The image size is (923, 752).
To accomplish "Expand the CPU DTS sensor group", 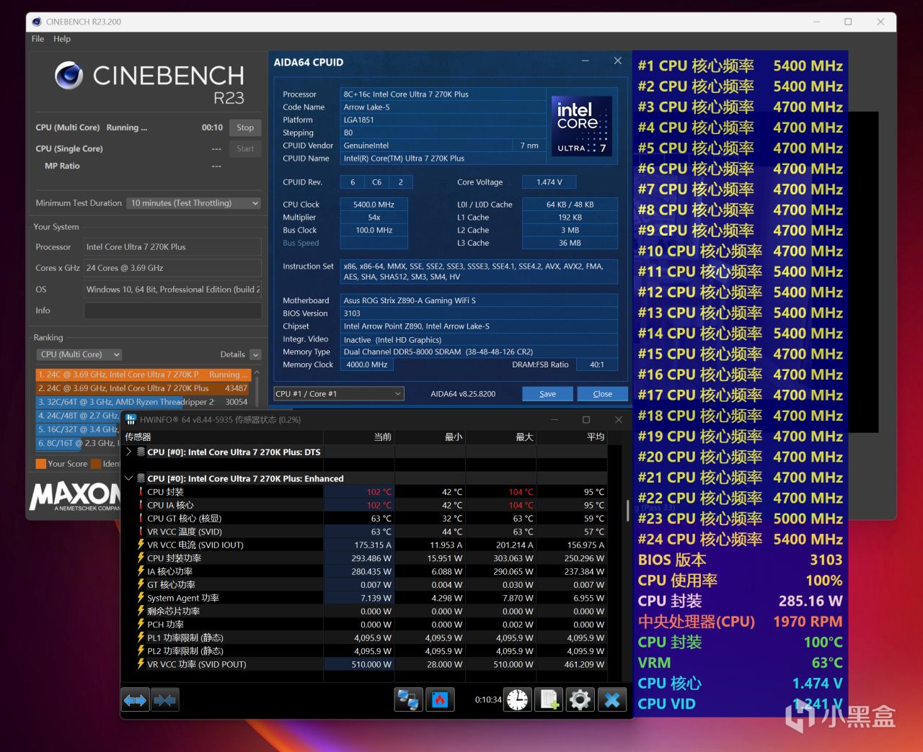I will pyautogui.click(x=128, y=452).
